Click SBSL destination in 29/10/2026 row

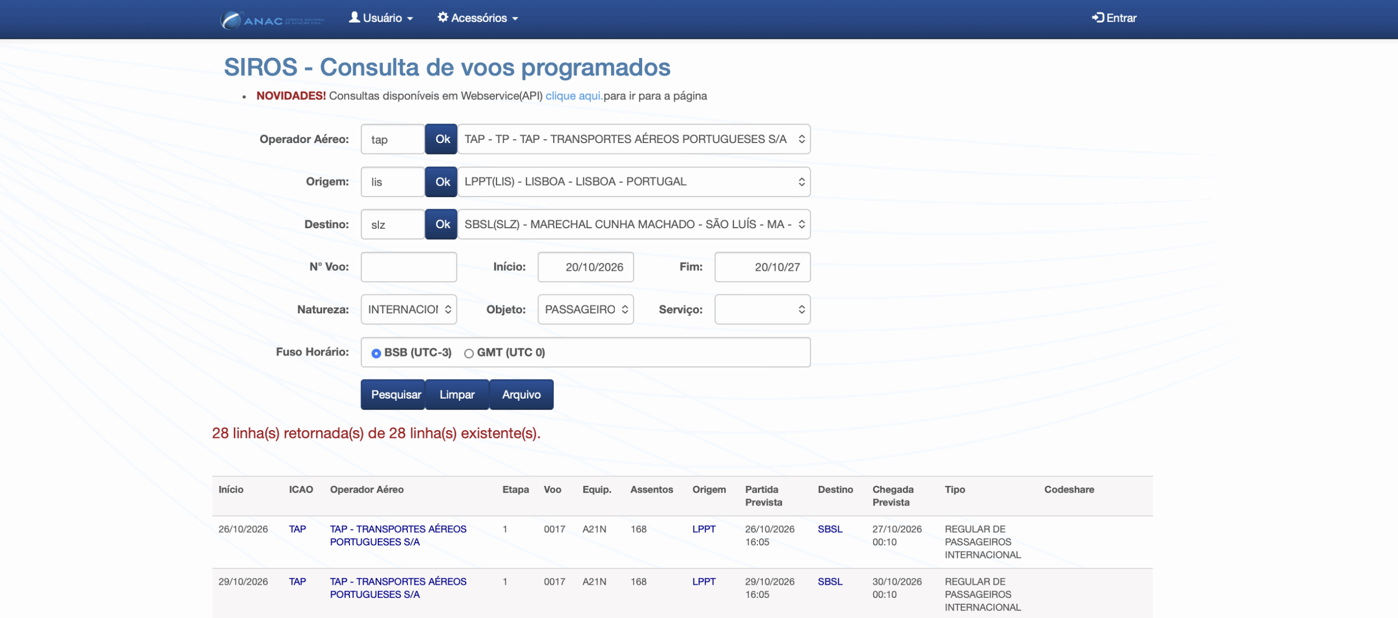pyautogui.click(x=830, y=581)
